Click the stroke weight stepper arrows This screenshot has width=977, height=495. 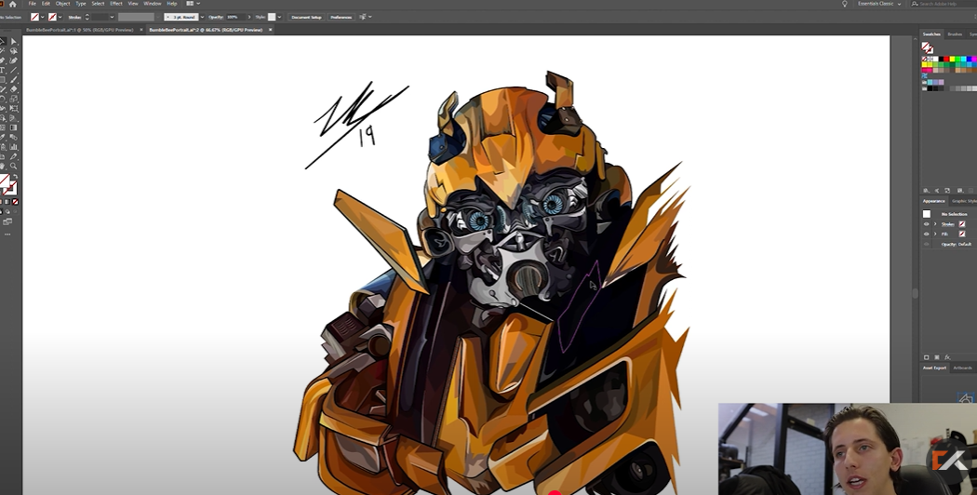click(x=87, y=17)
